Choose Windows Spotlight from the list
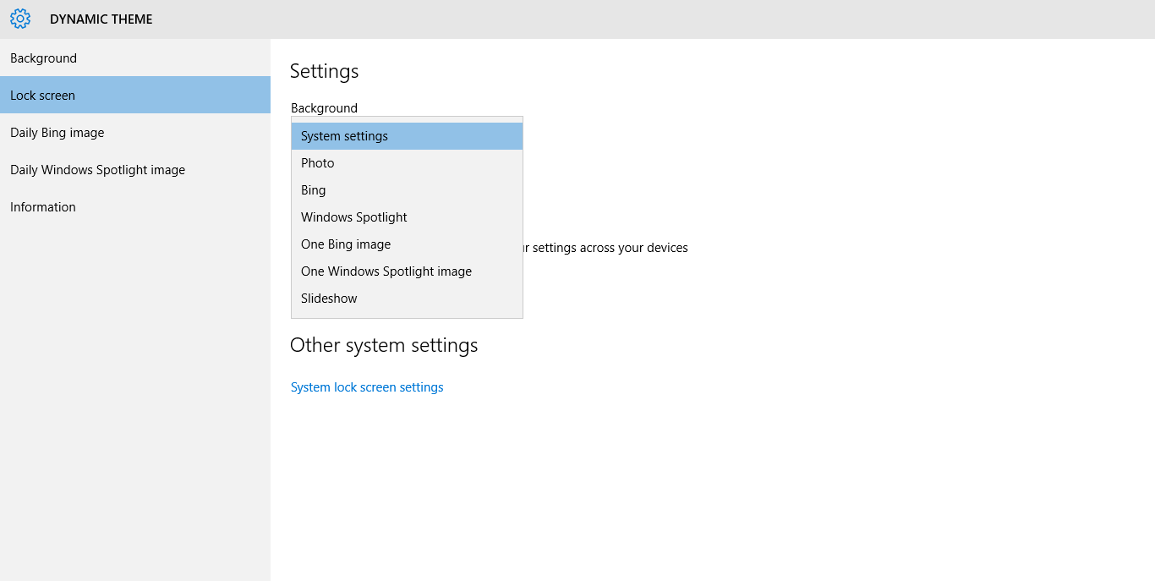Viewport: 1155px width, 581px height. [x=407, y=217]
